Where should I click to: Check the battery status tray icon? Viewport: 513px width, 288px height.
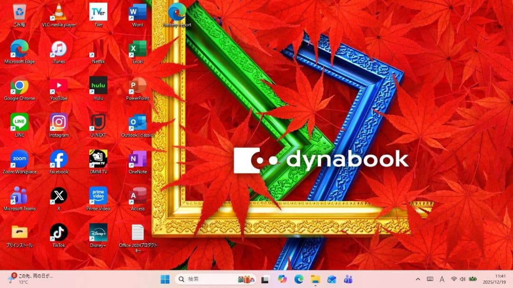[x=473, y=279]
